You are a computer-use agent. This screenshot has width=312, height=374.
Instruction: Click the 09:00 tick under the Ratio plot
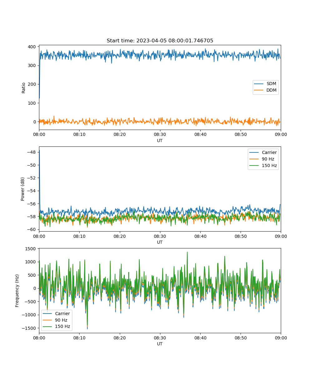(281, 134)
